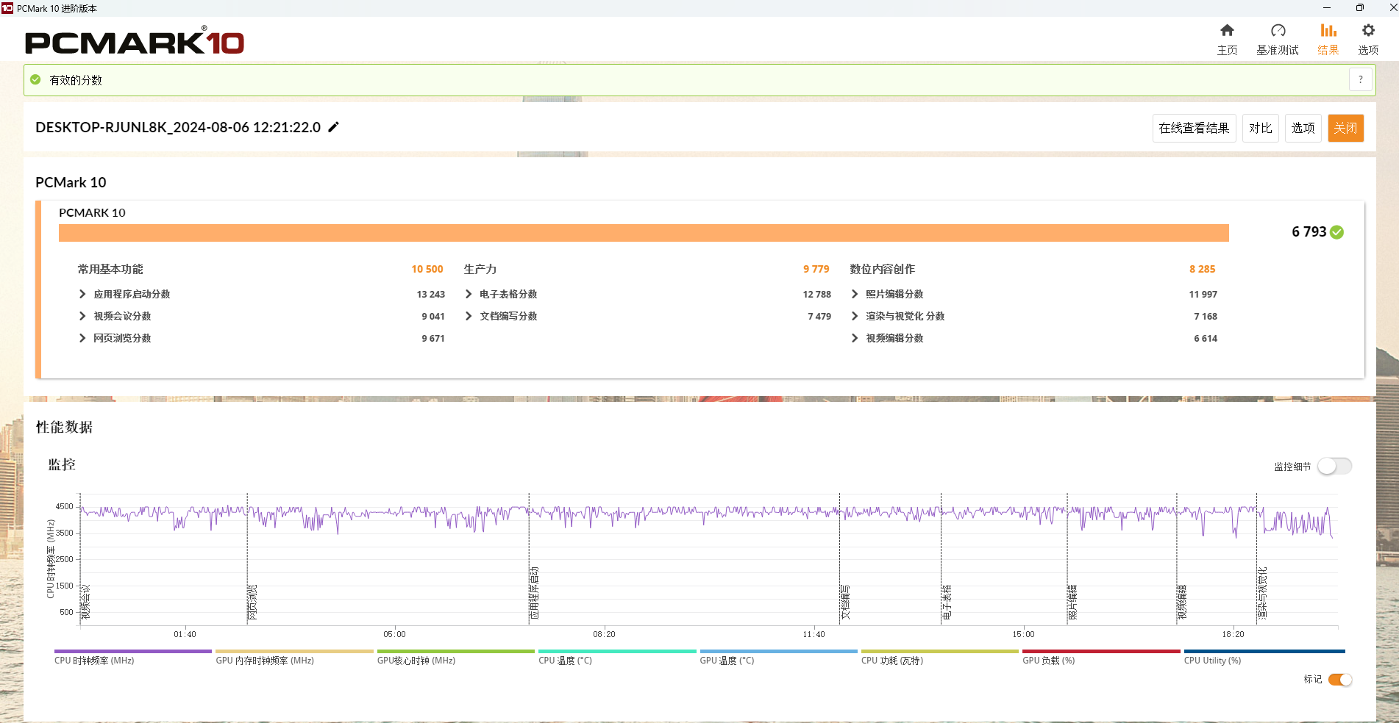Click the 视频编辑 marker on the chart
1399x723 pixels.
pyautogui.click(x=1182, y=602)
